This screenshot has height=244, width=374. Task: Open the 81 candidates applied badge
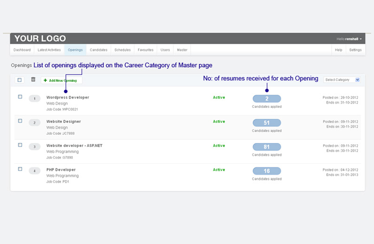pyautogui.click(x=267, y=146)
